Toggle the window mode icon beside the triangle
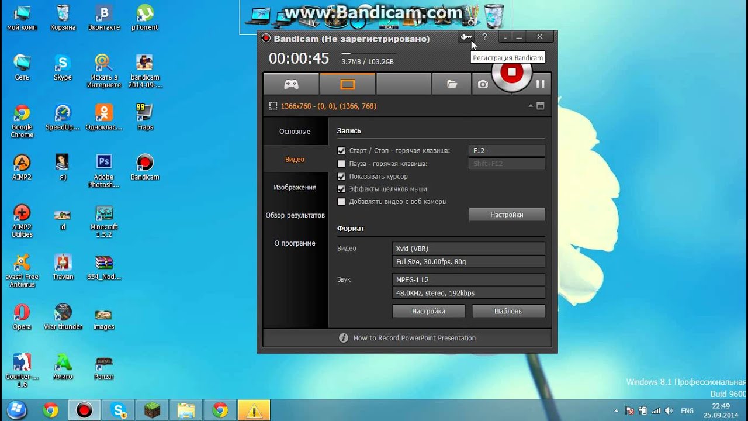Viewport: 748px width, 421px height. click(x=540, y=106)
